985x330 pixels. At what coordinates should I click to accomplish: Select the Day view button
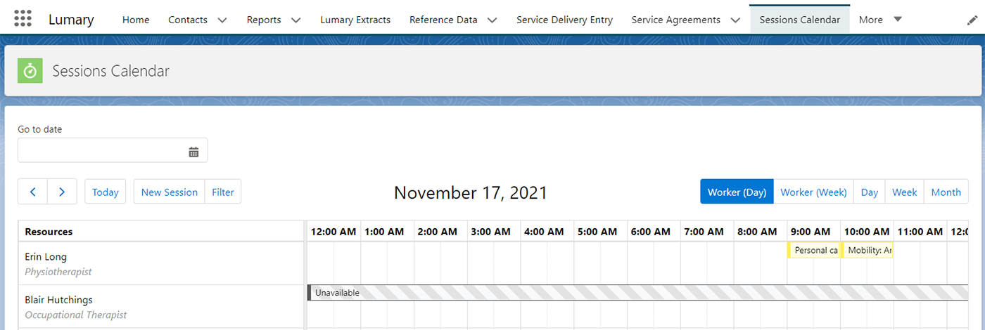[x=870, y=192]
